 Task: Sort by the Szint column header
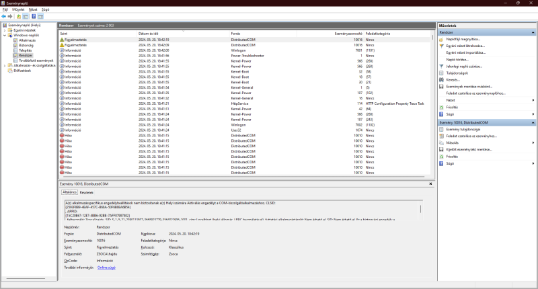(x=98, y=34)
